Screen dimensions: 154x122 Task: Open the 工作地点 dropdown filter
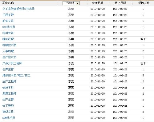tap(71, 3)
